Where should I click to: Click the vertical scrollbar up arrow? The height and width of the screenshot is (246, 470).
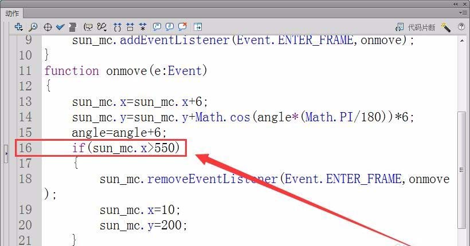tap(462, 41)
